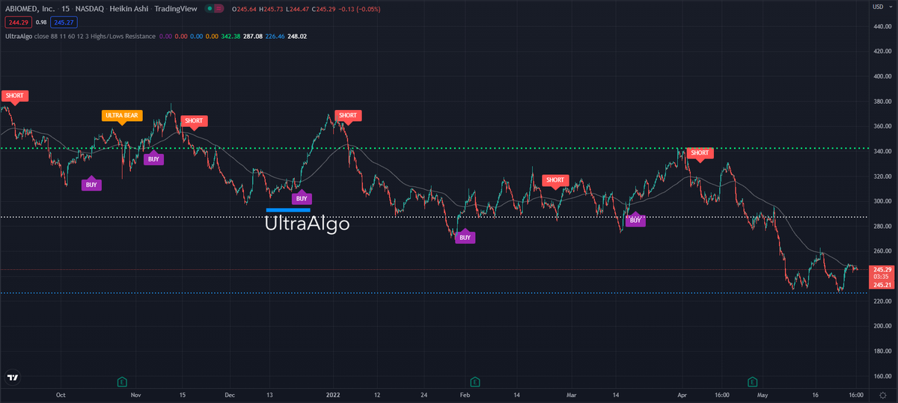The image size is (898, 403).
Task: Click the SHORT label in mid November
Action: click(194, 121)
